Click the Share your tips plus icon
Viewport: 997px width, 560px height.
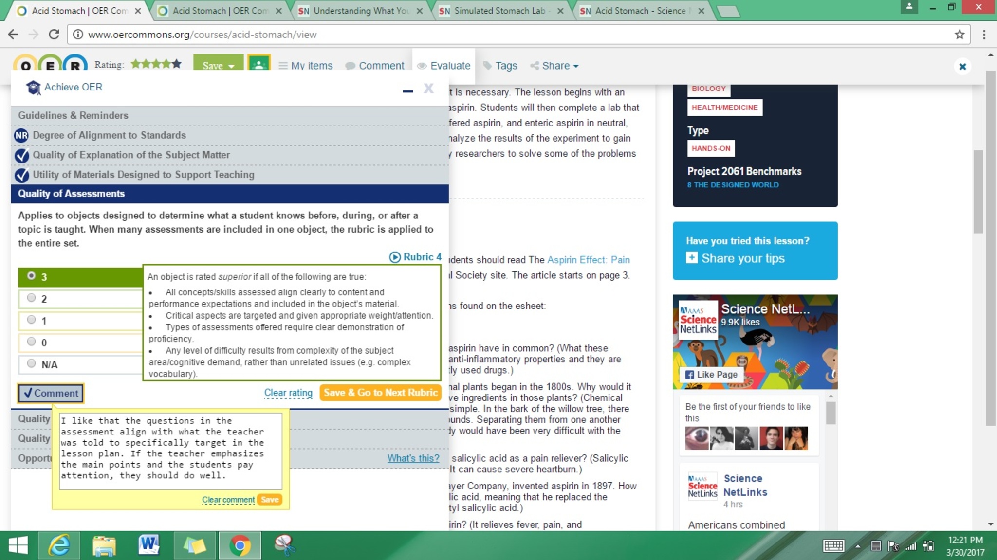(x=691, y=258)
